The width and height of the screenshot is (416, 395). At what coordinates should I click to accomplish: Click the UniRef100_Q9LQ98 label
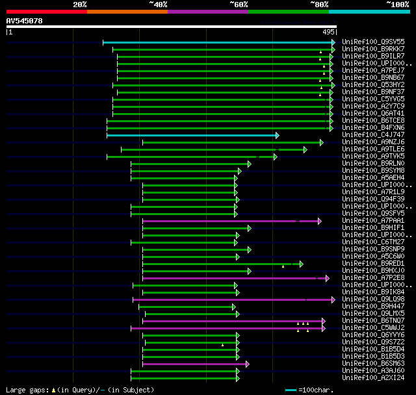point(373,299)
